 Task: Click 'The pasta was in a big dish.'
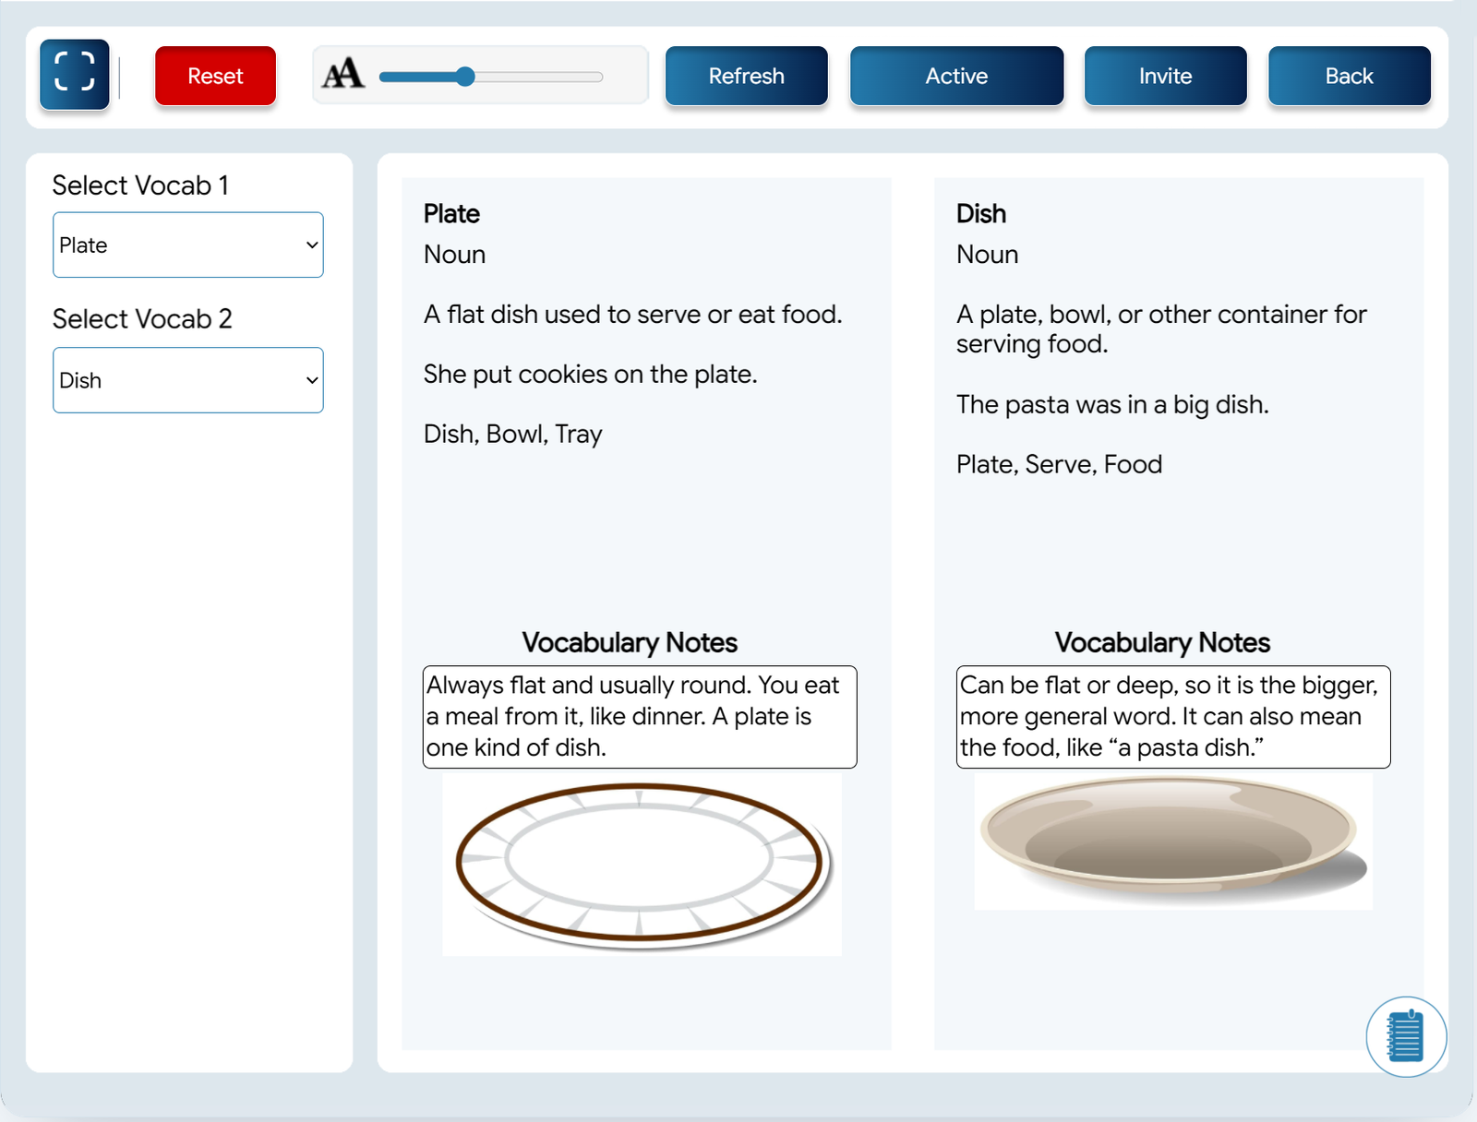(x=1112, y=405)
